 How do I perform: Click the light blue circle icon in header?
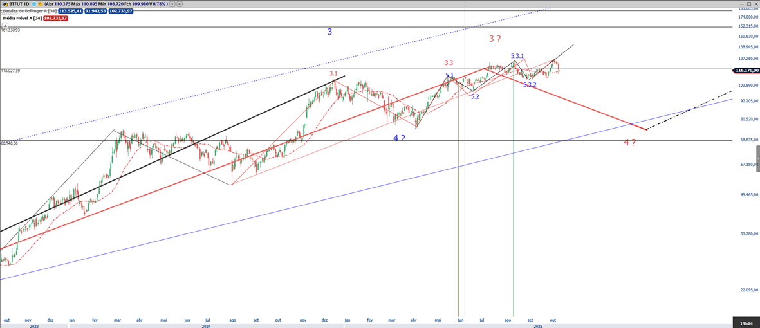33,4
